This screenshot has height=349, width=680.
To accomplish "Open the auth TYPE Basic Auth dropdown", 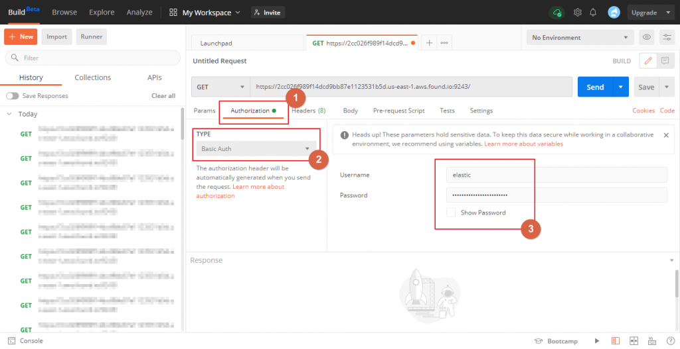I will click(x=256, y=149).
